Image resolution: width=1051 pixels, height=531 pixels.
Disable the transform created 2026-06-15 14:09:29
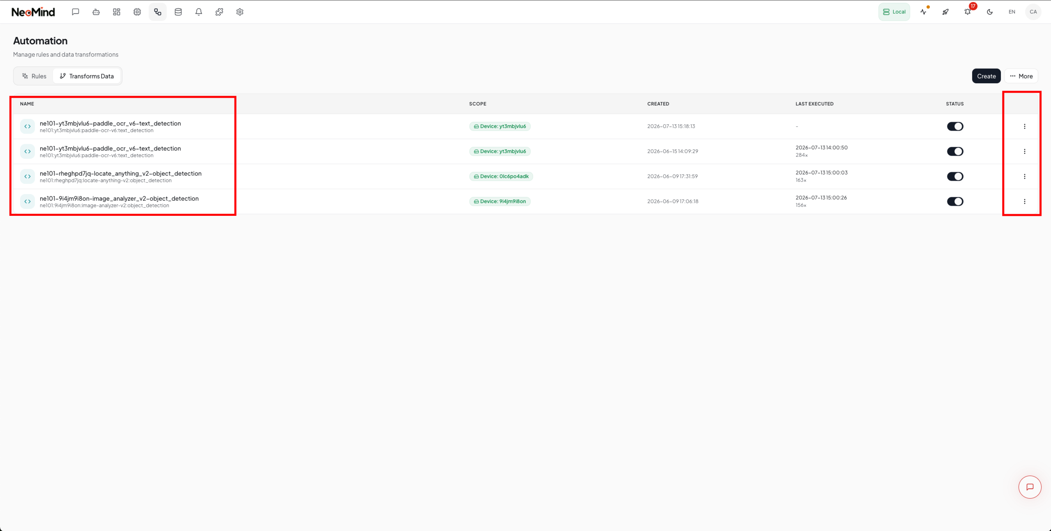pyautogui.click(x=955, y=151)
